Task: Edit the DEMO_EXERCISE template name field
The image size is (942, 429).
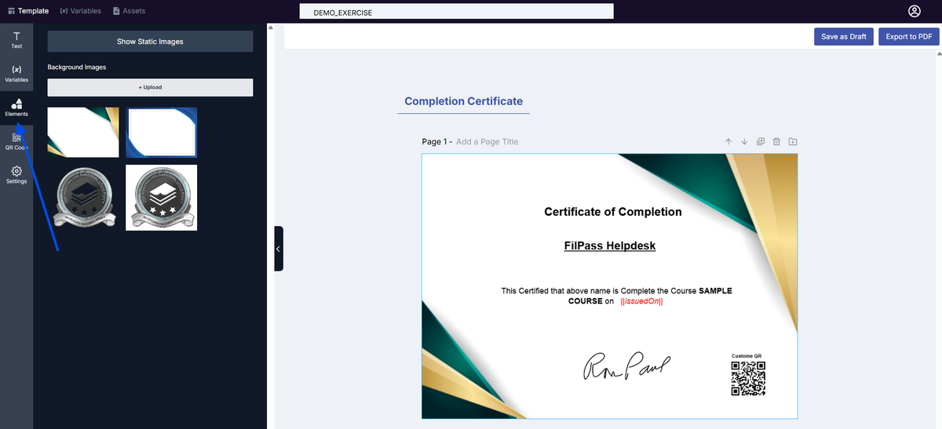Action: (x=456, y=12)
